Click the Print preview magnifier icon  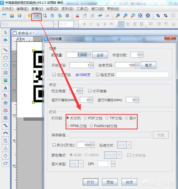pos(45,16)
